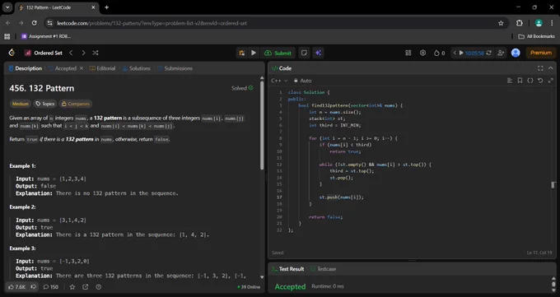Show the Companies tag list
Screen dimensions: 560x297
pyautogui.click(x=76, y=104)
